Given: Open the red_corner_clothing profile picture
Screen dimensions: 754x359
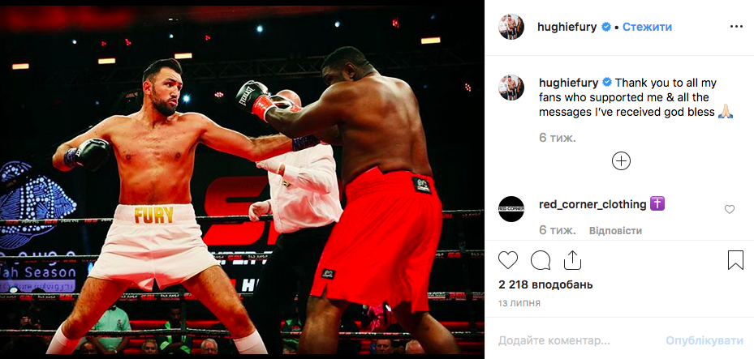Looking at the screenshot, I should pos(511,209).
